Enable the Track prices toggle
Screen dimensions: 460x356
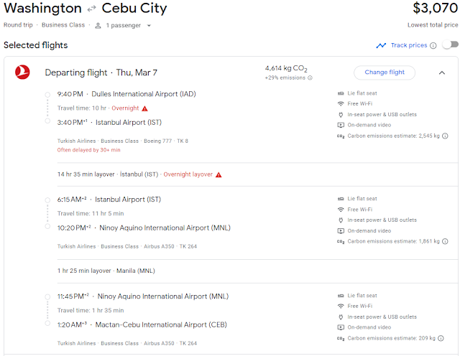pyautogui.click(x=450, y=45)
